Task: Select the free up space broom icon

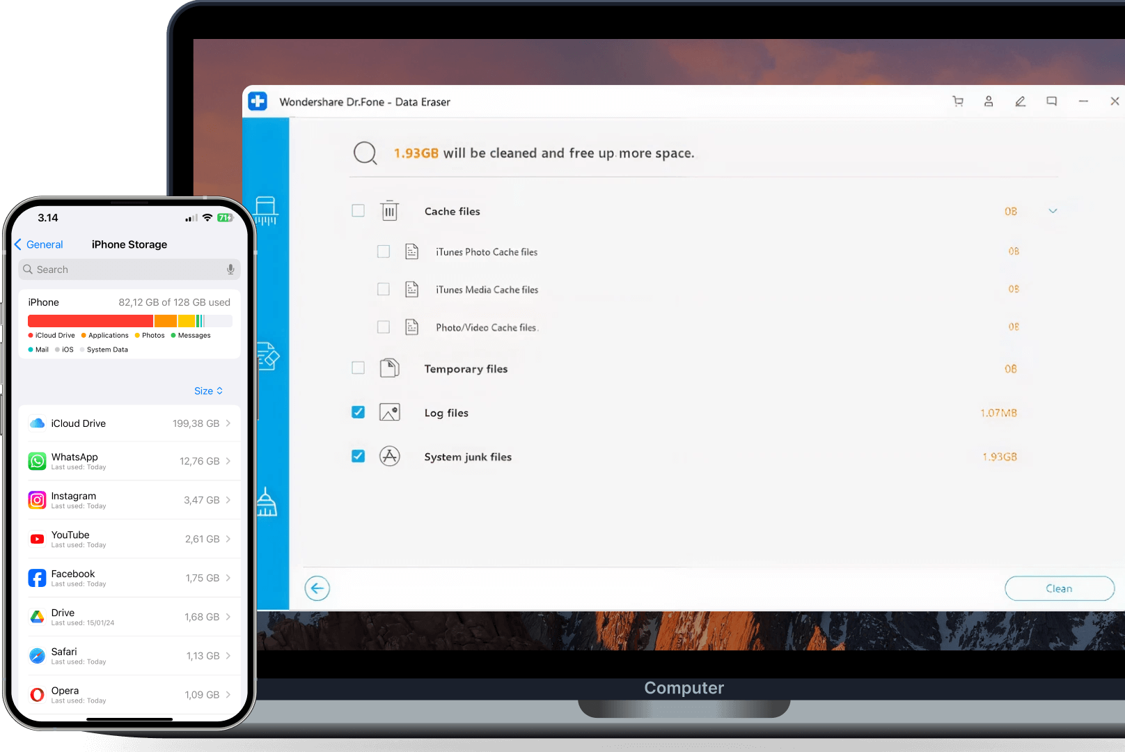Action: tap(267, 502)
